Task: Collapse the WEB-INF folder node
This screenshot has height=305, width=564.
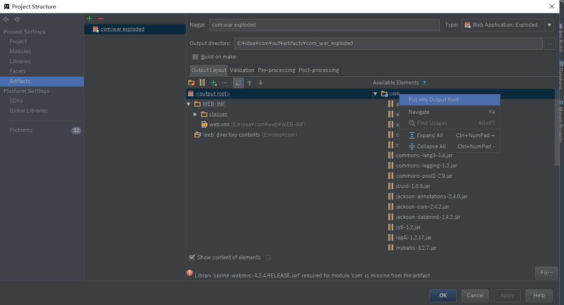Action: [189, 104]
